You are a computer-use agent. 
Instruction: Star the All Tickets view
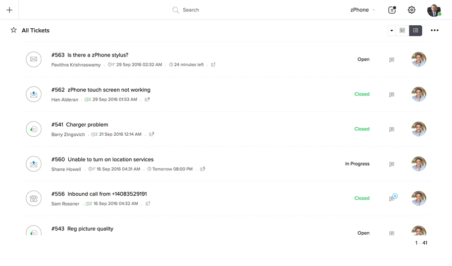pyautogui.click(x=14, y=30)
